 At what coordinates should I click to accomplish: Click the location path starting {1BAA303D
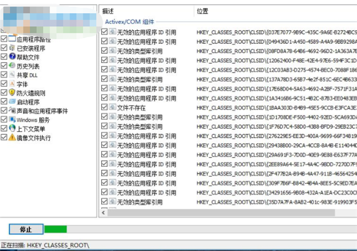[277, 108]
